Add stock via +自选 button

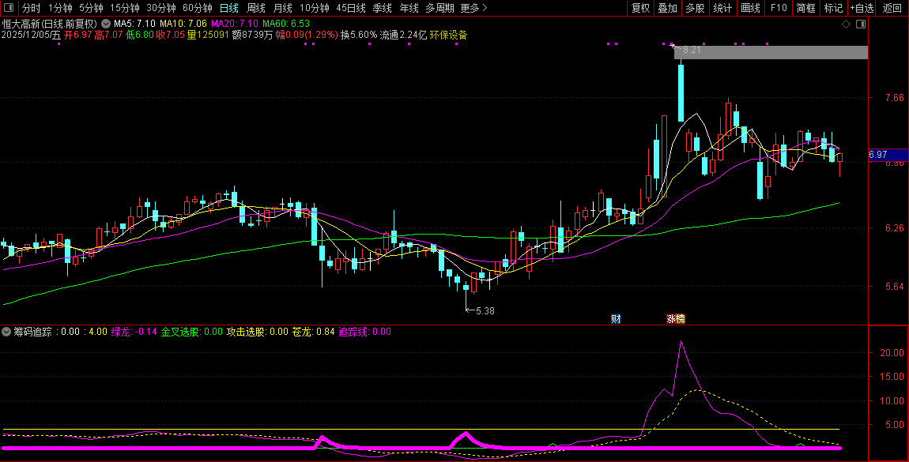pyautogui.click(x=862, y=8)
